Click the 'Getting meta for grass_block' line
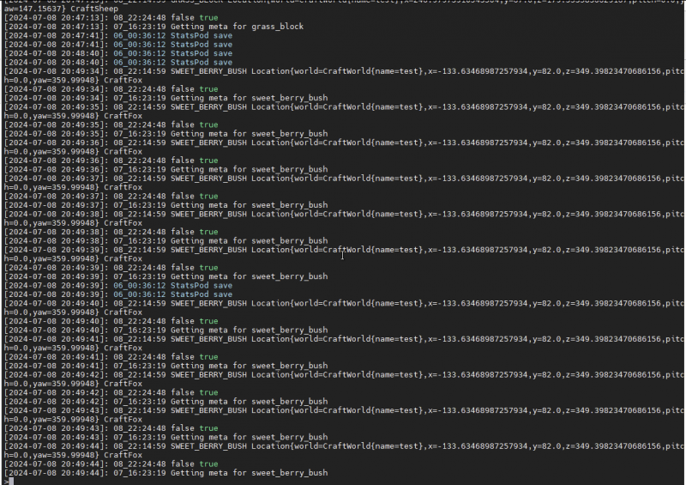 pyautogui.click(x=153, y=27)
